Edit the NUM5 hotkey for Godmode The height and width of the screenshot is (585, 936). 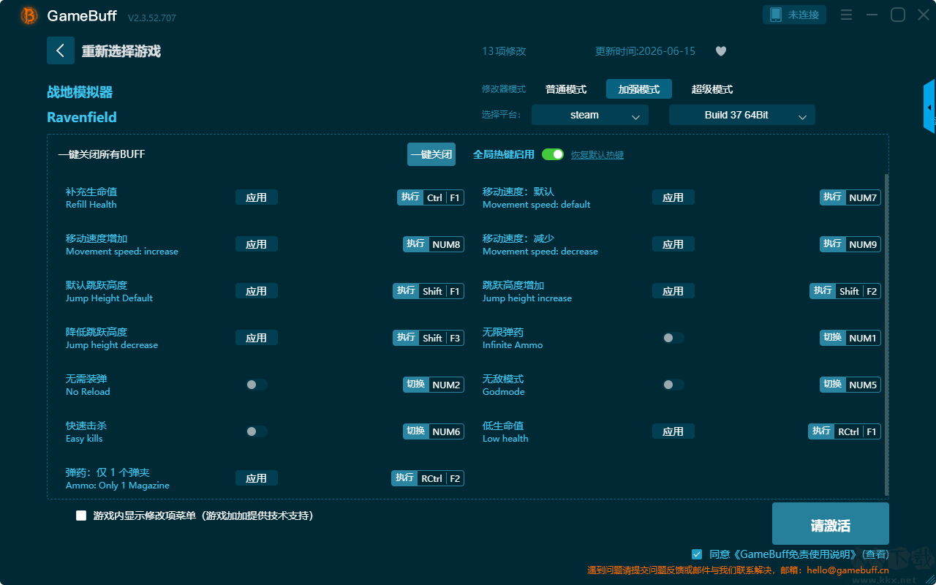[850, 385]
